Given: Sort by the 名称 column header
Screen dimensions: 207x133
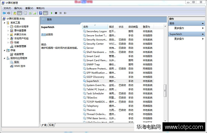Looking at the screenshot, I should (95, 27).
